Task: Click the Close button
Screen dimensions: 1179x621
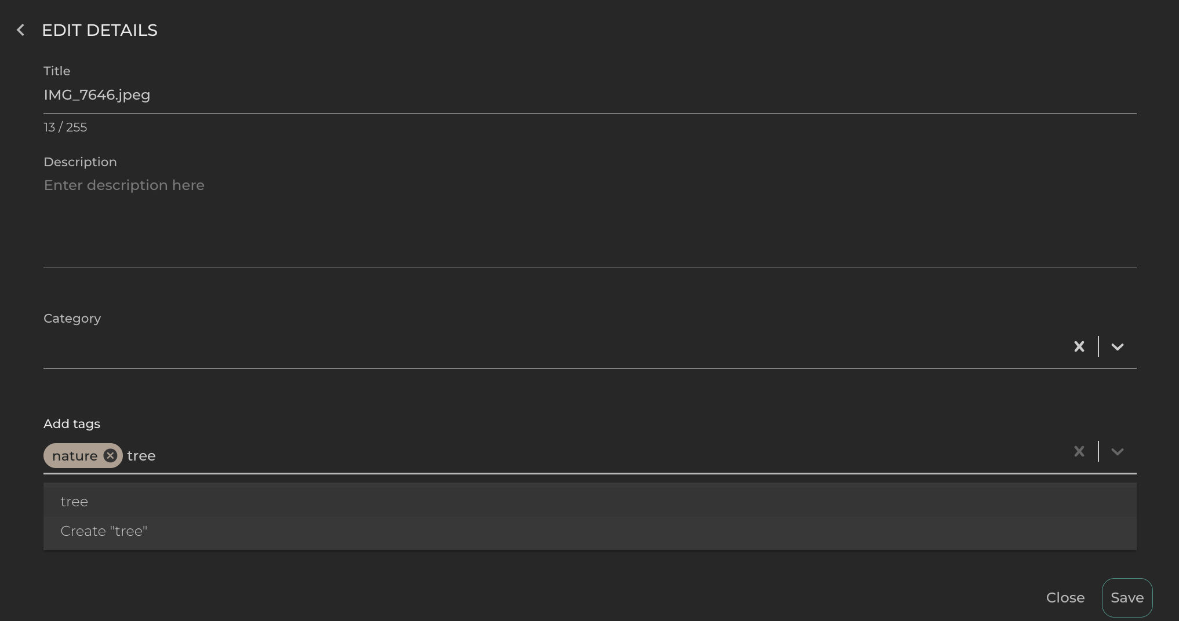Action: pos(1065,598)
